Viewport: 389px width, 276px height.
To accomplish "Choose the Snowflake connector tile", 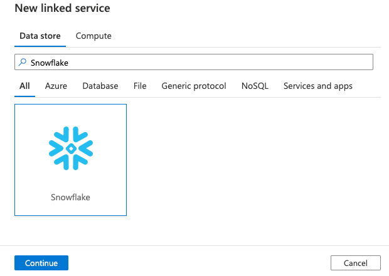I will point(70,160).
